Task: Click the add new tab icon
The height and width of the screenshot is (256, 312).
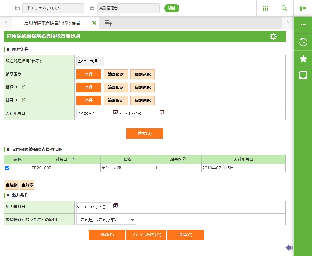Action: coord(108,23)
